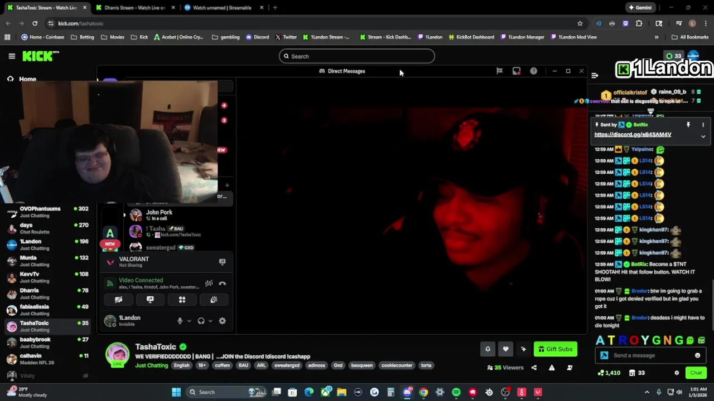
Task: Show more bookmarks chevron
Action: 657,37
